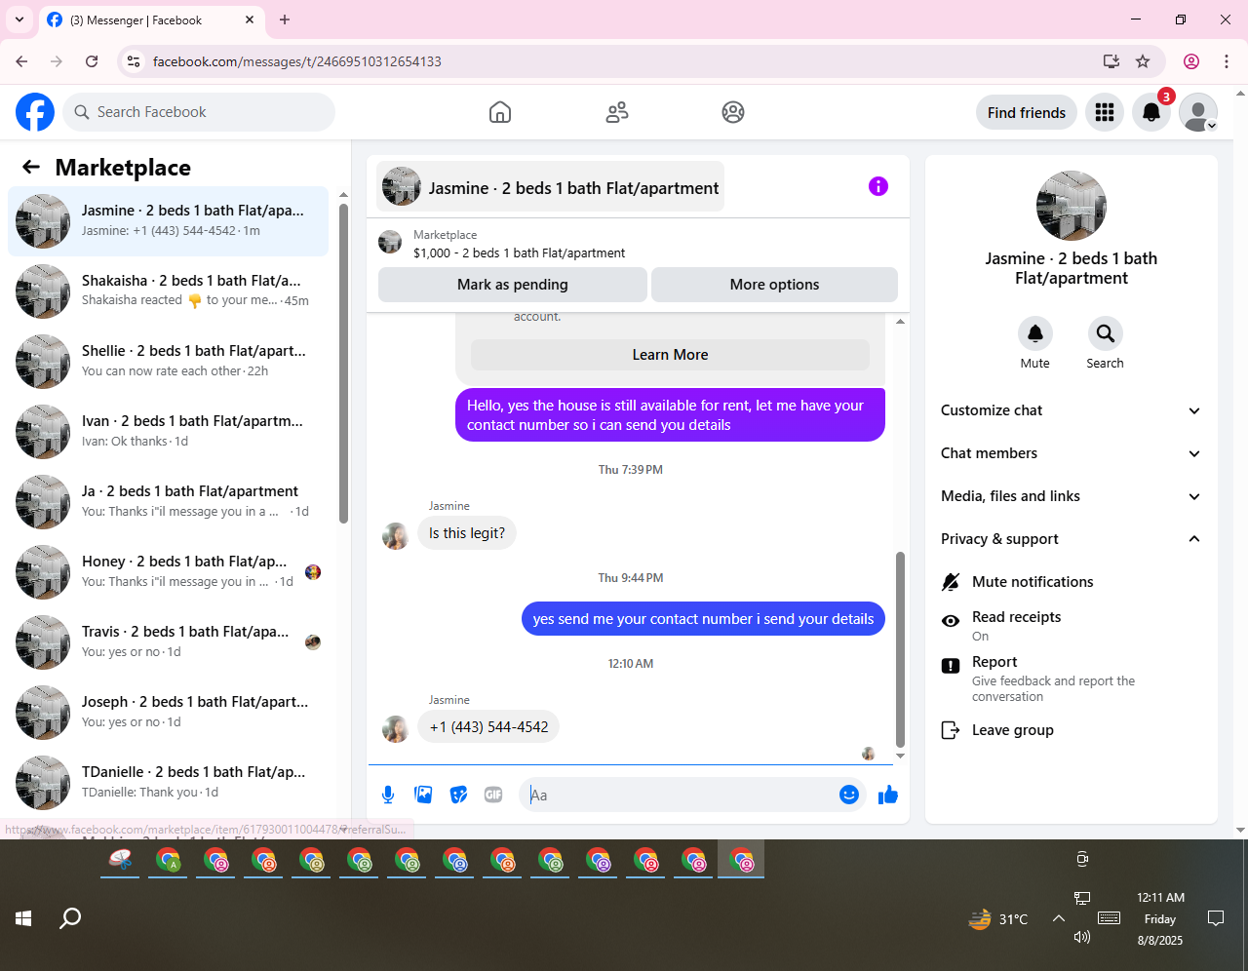Viewport: 1248px width, 971px height.
Task: Send a thumbs-up like
Action: coord(888,795)
